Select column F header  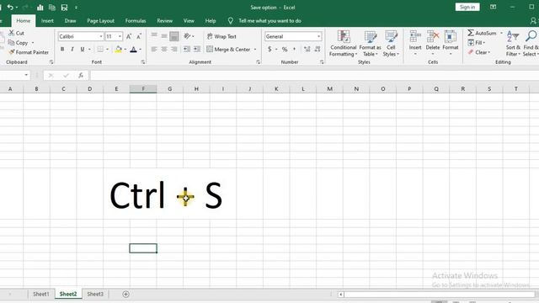click(x=143, y=89)
